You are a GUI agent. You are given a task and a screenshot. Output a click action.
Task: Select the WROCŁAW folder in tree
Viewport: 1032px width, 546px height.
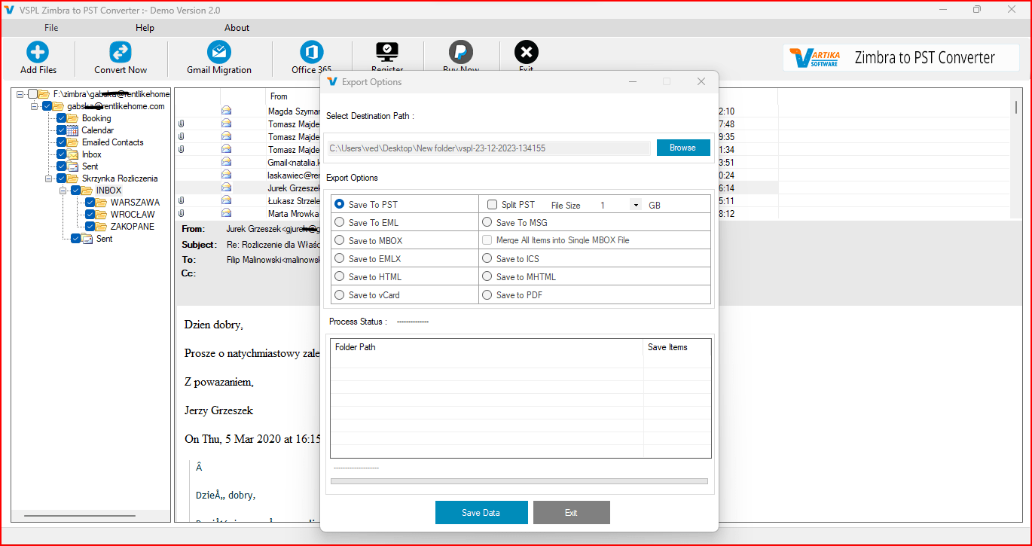coord(133,215)
